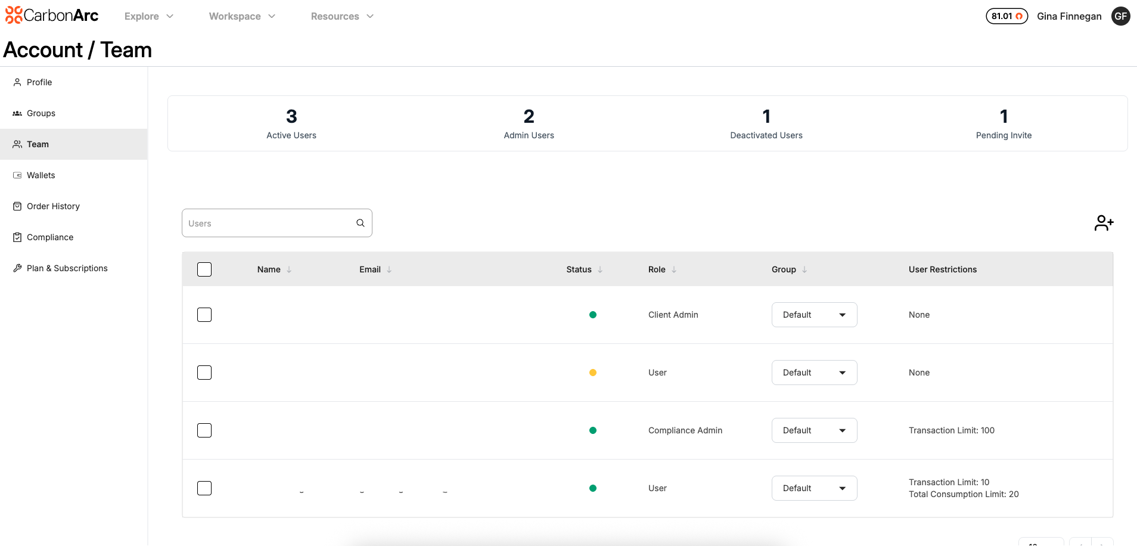Select the Groups sidebar icon
This screenshot has width=1137, height=546.
(x=17, y=113)
